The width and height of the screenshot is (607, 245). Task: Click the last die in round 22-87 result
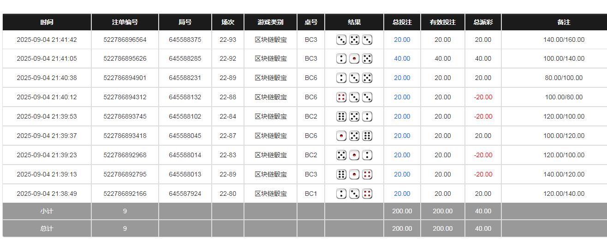[367, 136]
